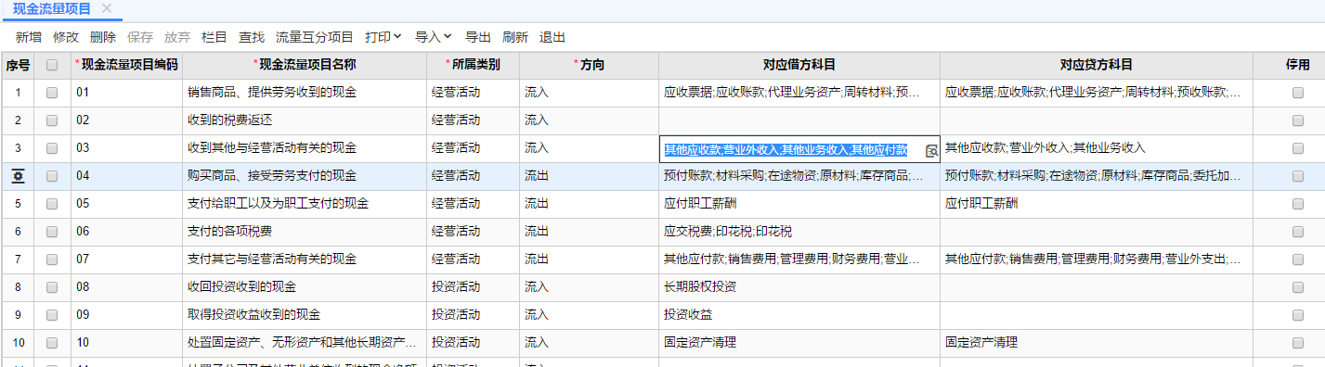1325x367 pixels.
Task: Click the 流出 direction cell for row 06
Action: [589, 232]
